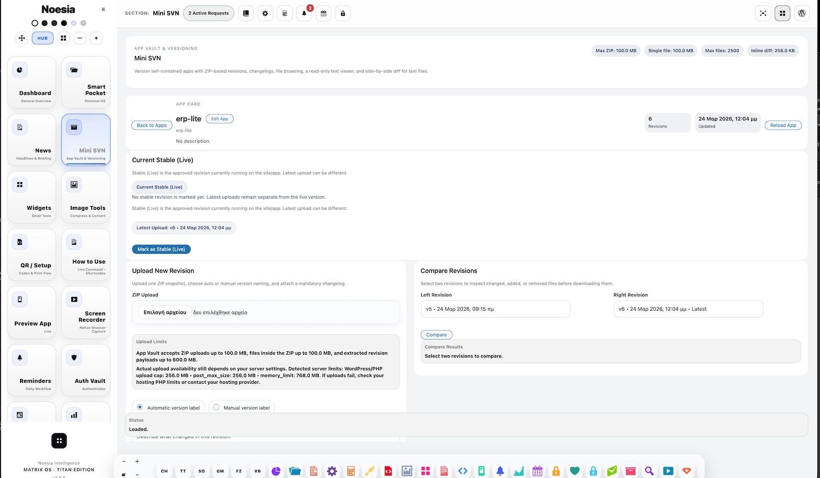Open the book icon in top toolbar
Image resolution: width=820 pixels, height=478 pixels.
246,13
